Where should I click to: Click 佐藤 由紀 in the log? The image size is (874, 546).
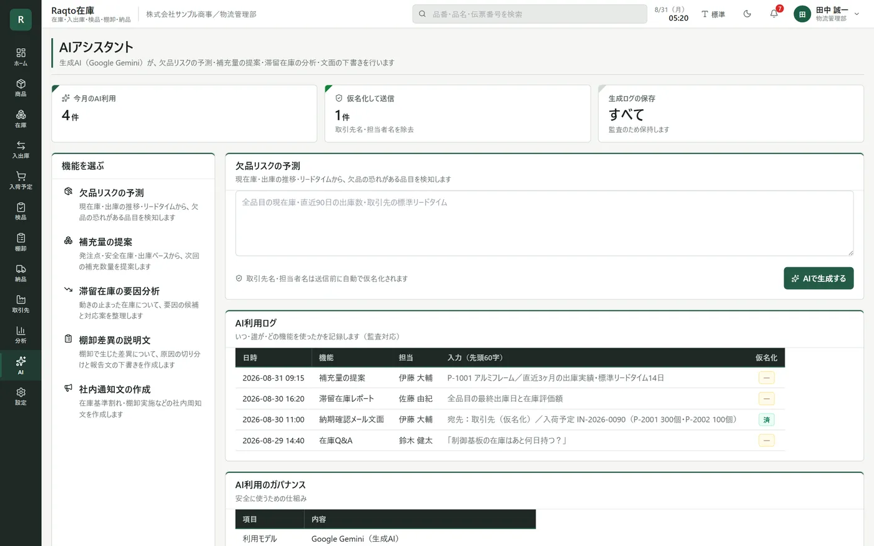click(416, 399)
